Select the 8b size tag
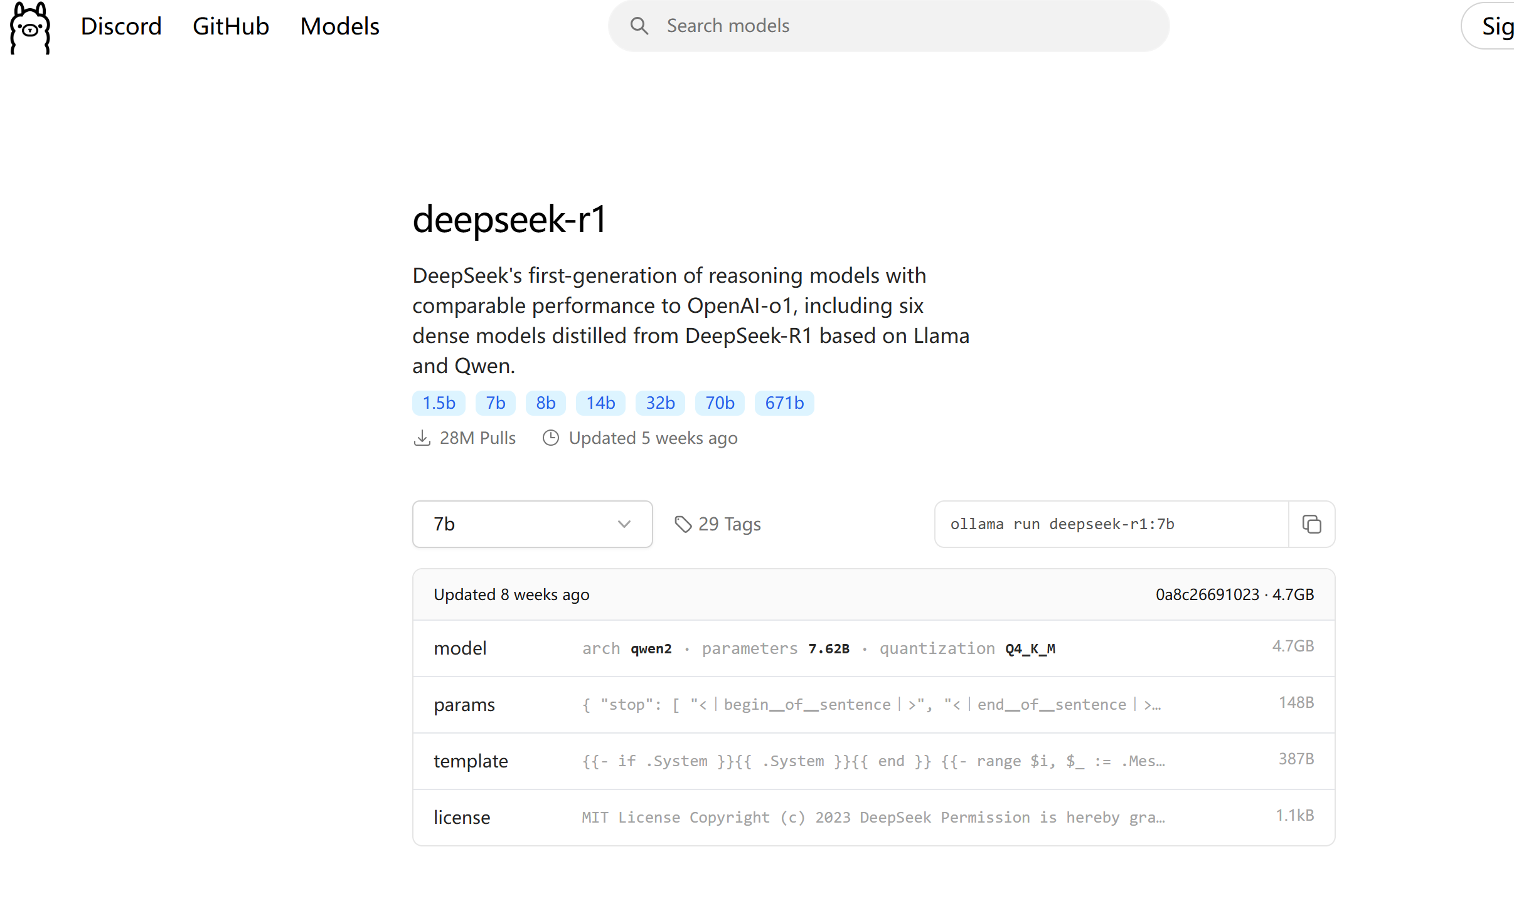 click(x=545, y=403)
